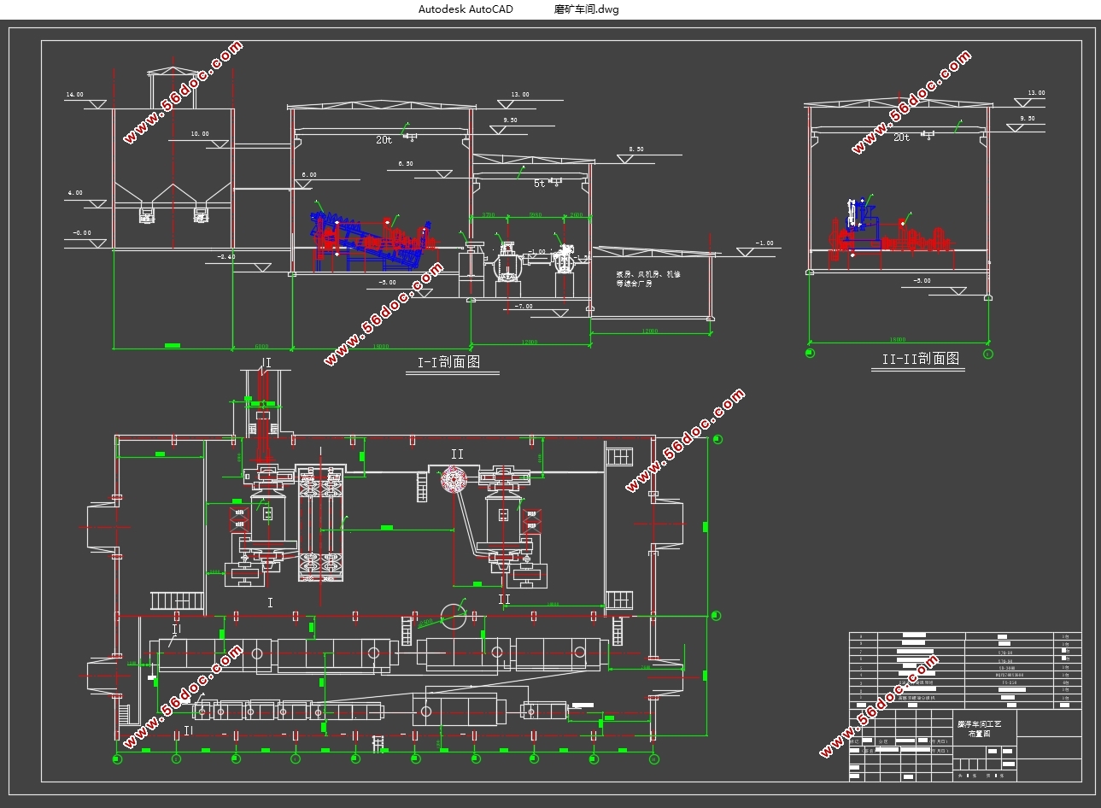Click the II section mark in plan view top
This screenshot has height=808, width=1101.
[x=457, y=454]
